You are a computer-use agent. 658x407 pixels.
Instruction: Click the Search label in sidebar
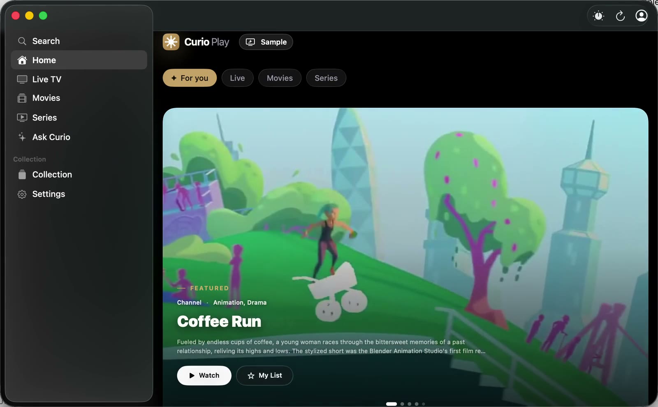46,41
